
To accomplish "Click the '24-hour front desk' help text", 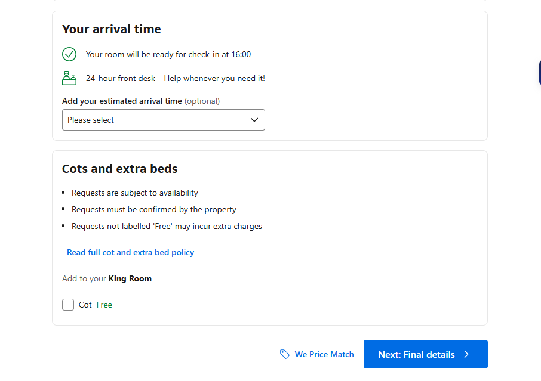I will (x=175, y=78).
